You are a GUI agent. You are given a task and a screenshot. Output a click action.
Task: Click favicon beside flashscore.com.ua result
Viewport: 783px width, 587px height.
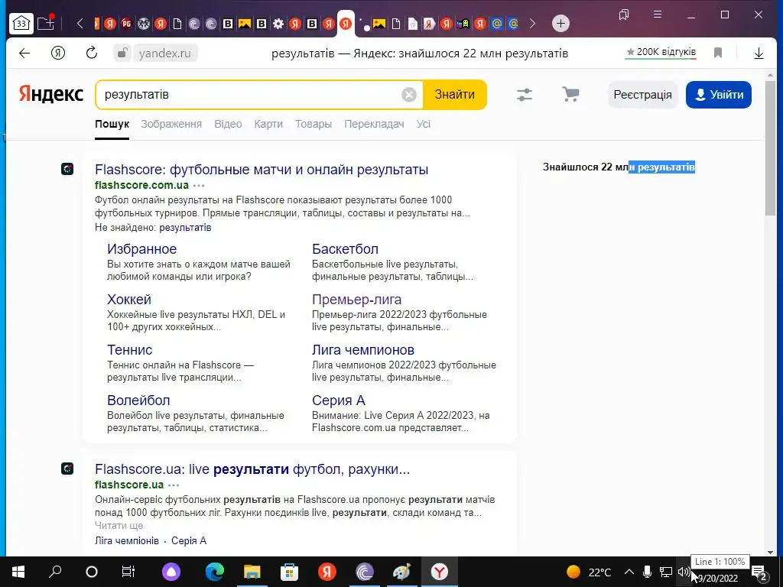point(67,169)
